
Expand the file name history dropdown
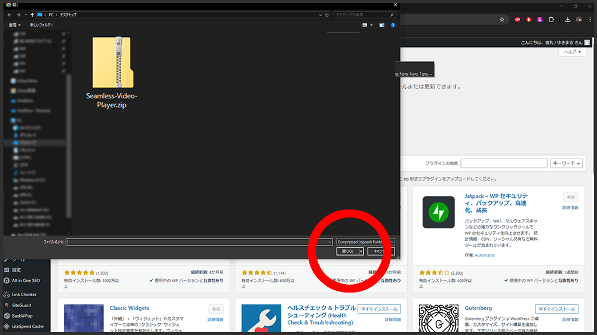tap(330, 242)
